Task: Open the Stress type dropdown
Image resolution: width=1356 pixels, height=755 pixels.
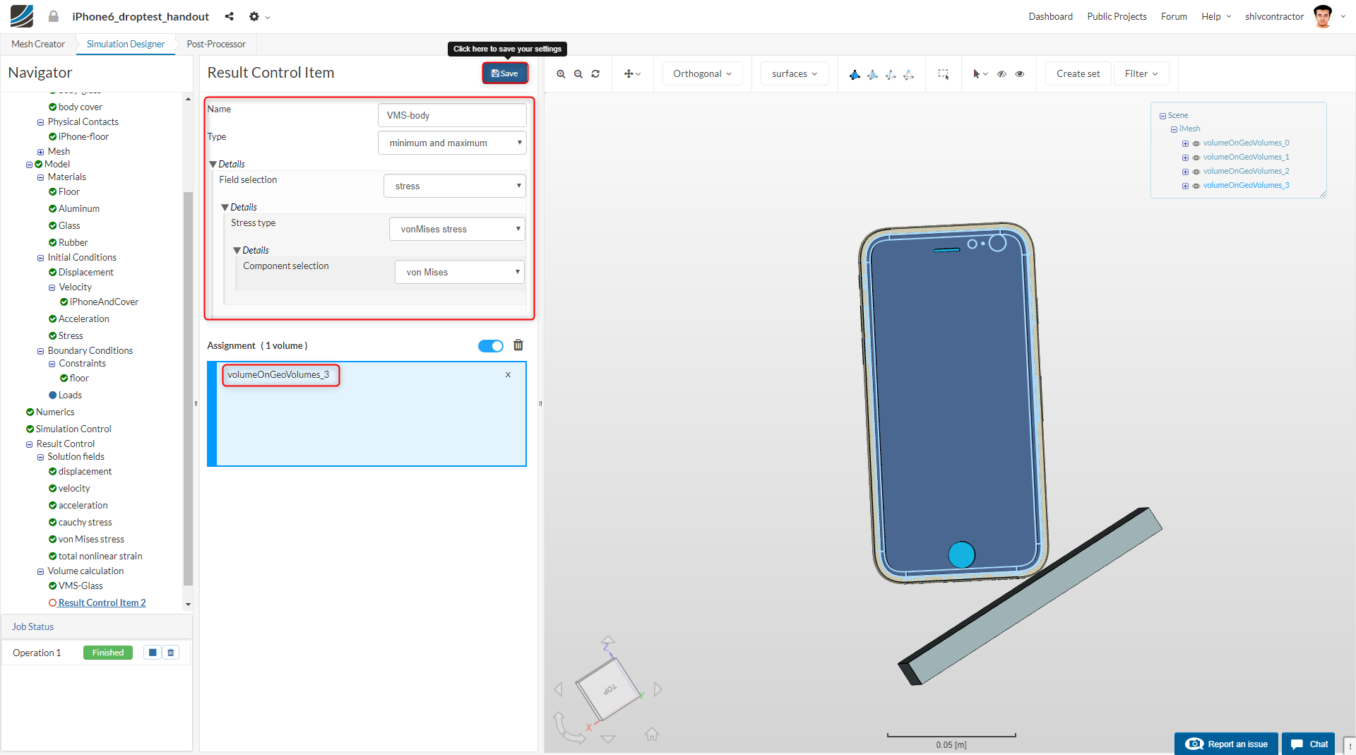Action: pos(458,229)
